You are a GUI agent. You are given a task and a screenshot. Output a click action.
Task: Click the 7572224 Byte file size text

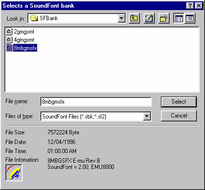(63, 132)
